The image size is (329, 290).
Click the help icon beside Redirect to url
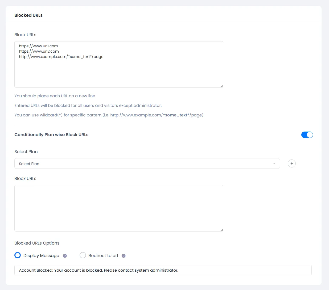[x=124, y=255]
